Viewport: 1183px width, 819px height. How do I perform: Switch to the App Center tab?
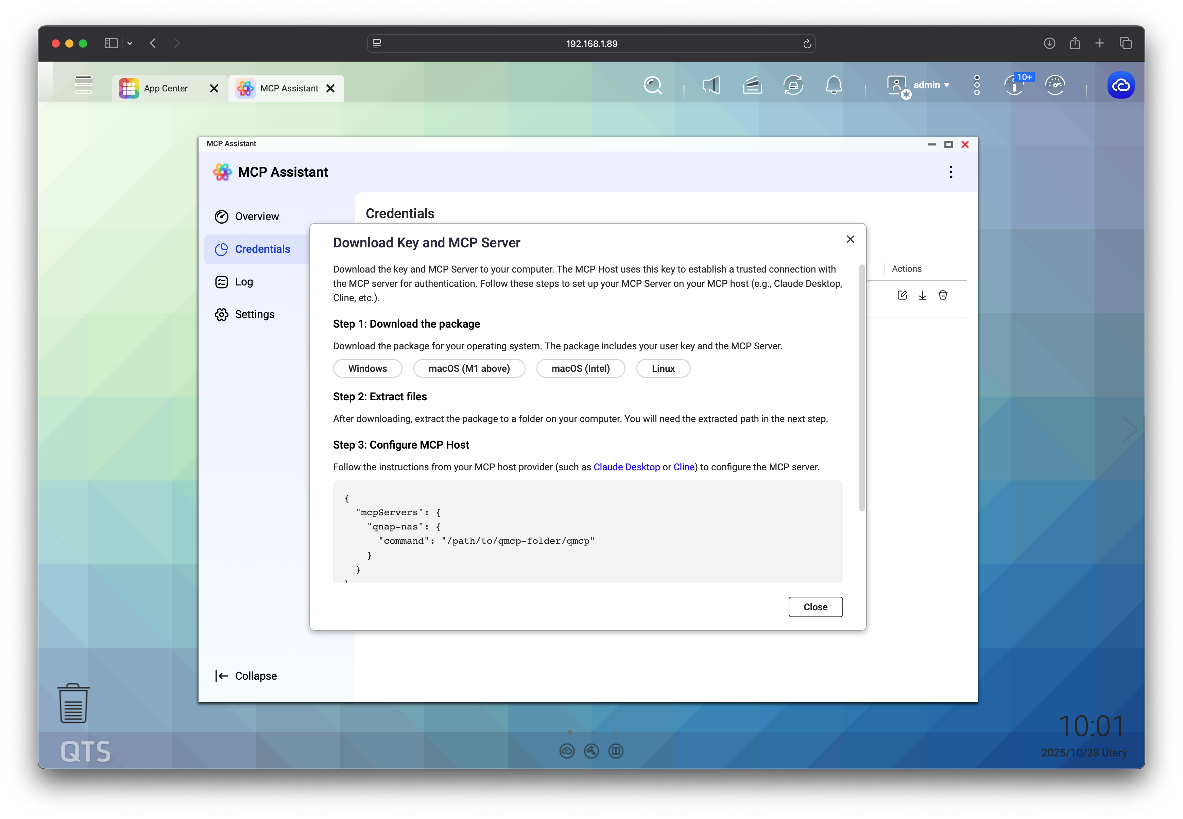coord(165,88)
